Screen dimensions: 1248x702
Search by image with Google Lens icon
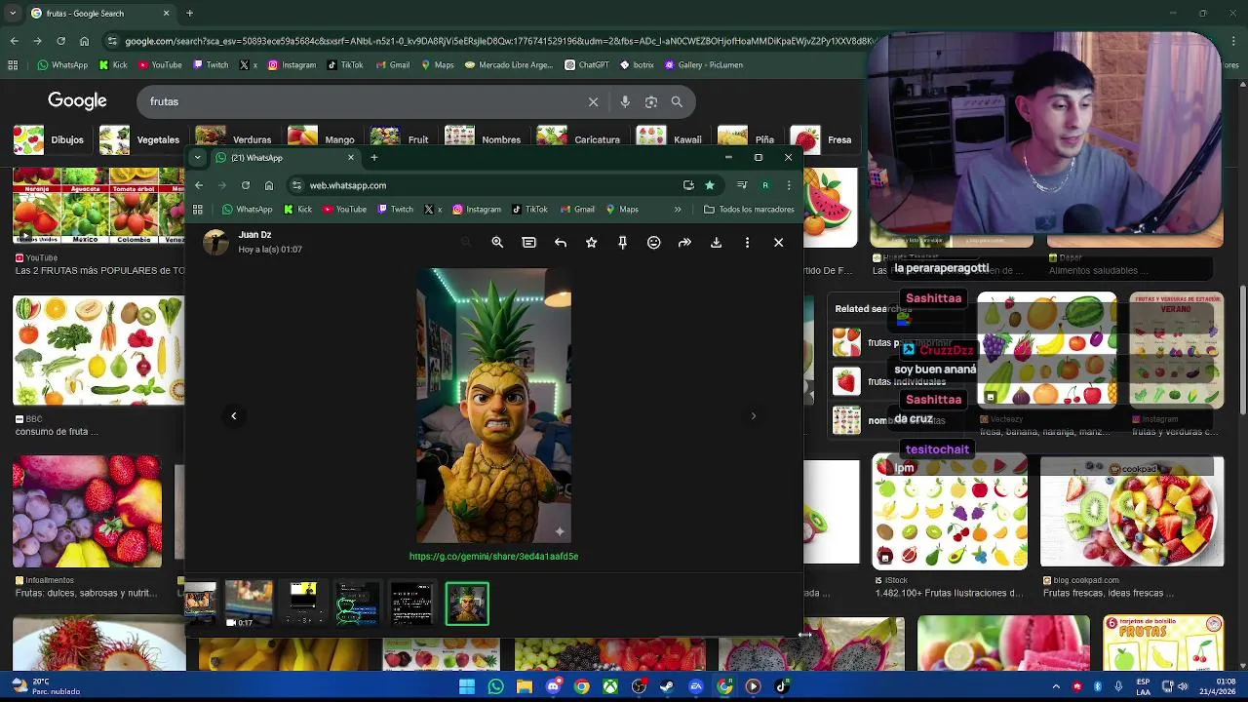pyautogui.click(x=651, y=101)
